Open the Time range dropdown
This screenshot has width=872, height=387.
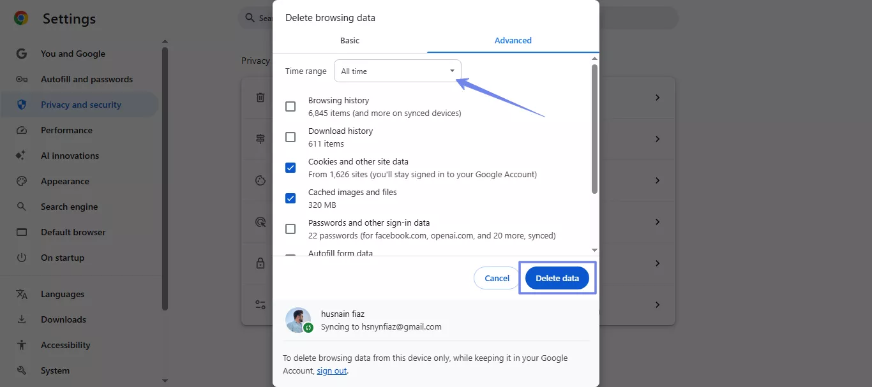click(397, 71)
